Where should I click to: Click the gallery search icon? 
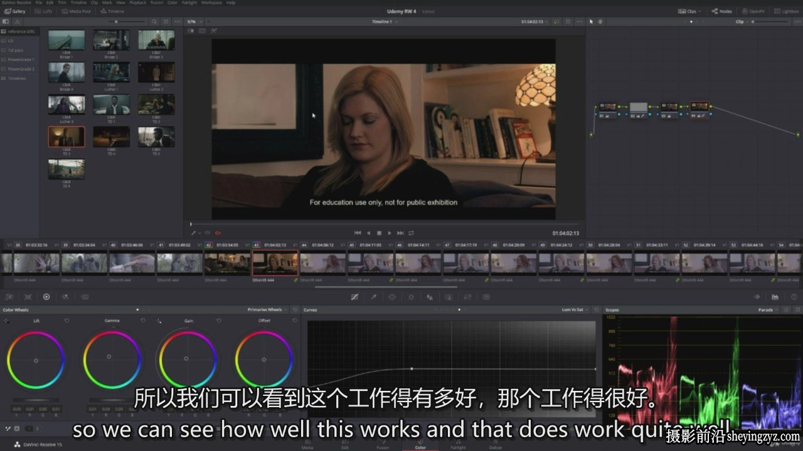point(154,21)
